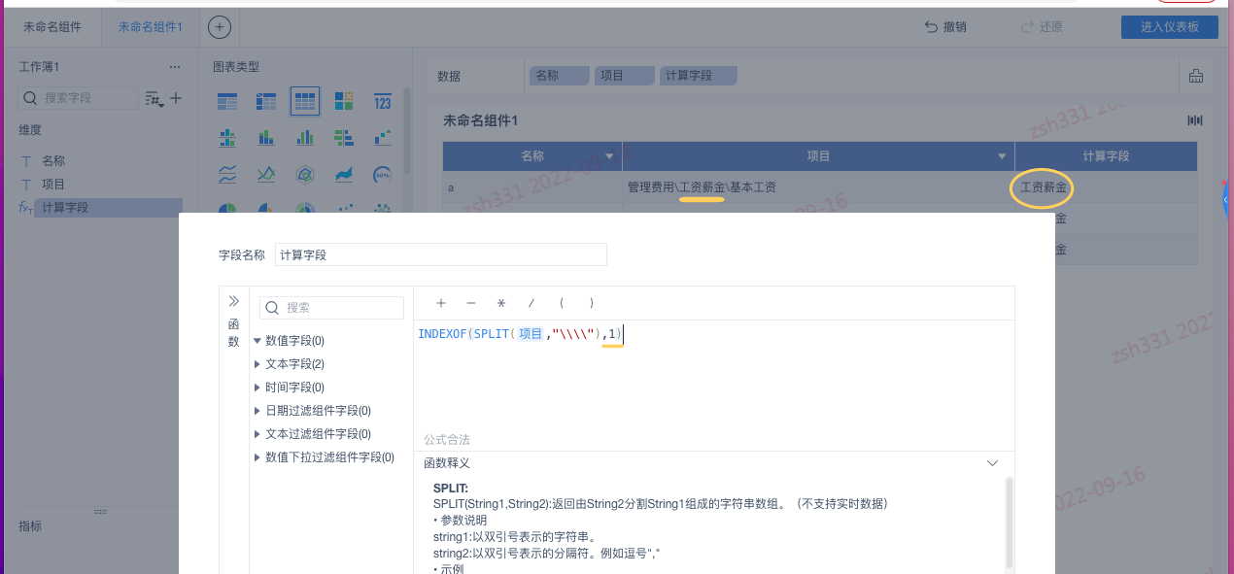Expand the 文本字段(2) tree node
This screenshot has width=1234, height=574.
257,364
